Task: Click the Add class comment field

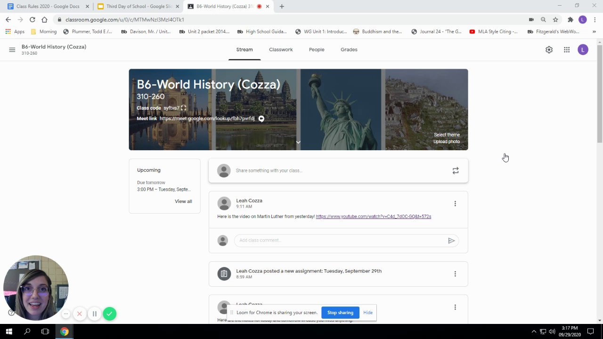Action: (346, 241)
